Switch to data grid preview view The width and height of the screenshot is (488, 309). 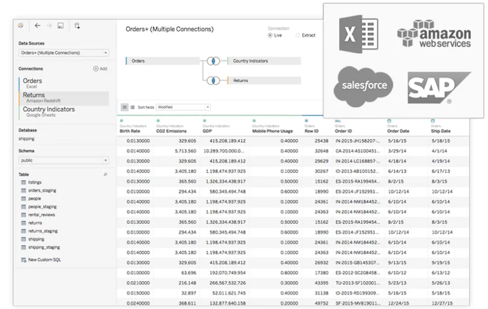[x=124, y=107]
